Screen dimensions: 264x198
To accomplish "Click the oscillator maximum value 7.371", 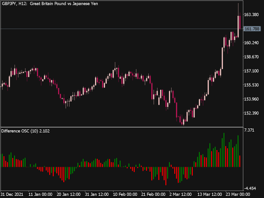I will (249, 130).
